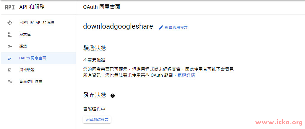Screen dimensions: 305x129
Task: Open the 網域驗證 menu item
Action: coord(38,70)
